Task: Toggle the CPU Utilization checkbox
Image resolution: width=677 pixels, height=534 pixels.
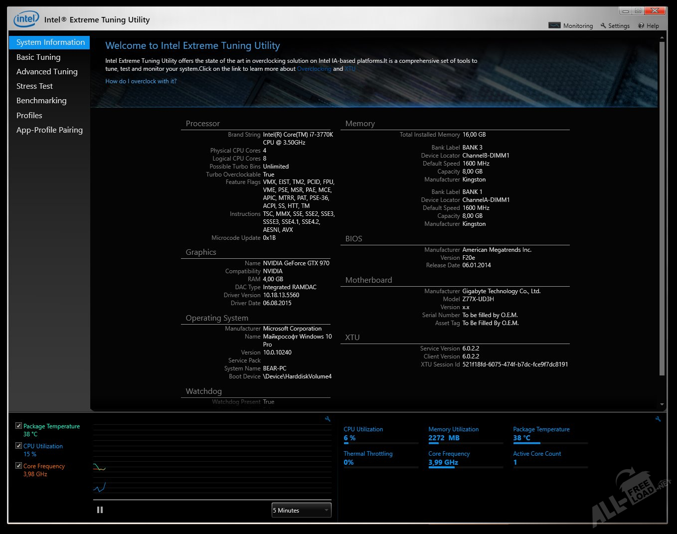Action: 18,446
